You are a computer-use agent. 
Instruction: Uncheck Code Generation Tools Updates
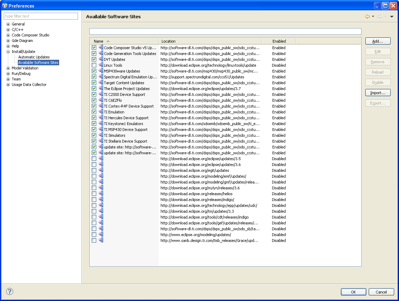pyautogui.click(x=94, y=53)
